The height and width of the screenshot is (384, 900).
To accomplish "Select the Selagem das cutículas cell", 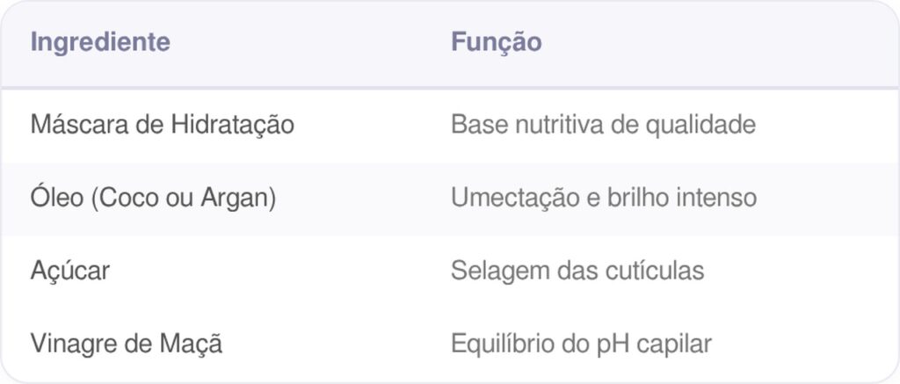I will pos(577,271).
